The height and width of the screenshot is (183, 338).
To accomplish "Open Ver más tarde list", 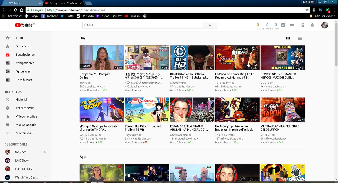I will pyautogui.click(x=25, y=108).
